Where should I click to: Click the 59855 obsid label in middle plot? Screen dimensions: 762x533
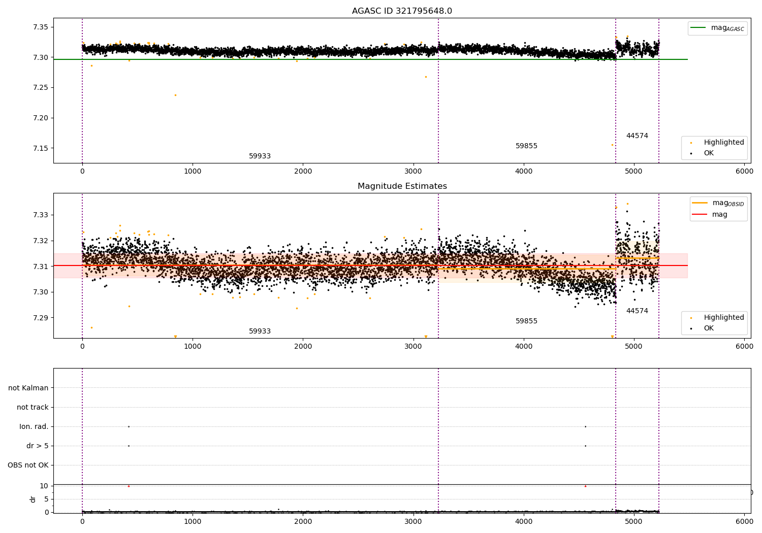[x=526, y=321]
